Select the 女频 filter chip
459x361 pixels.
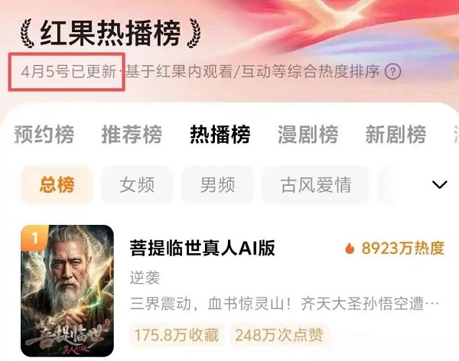click(137, 185)
